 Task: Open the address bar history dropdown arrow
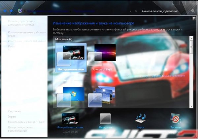tap(131, 11)
